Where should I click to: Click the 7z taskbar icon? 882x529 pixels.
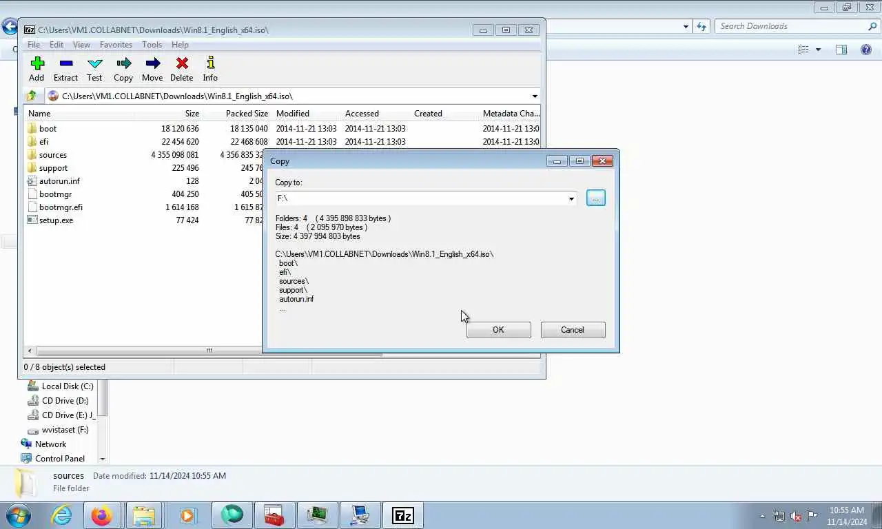coord(402,515)
